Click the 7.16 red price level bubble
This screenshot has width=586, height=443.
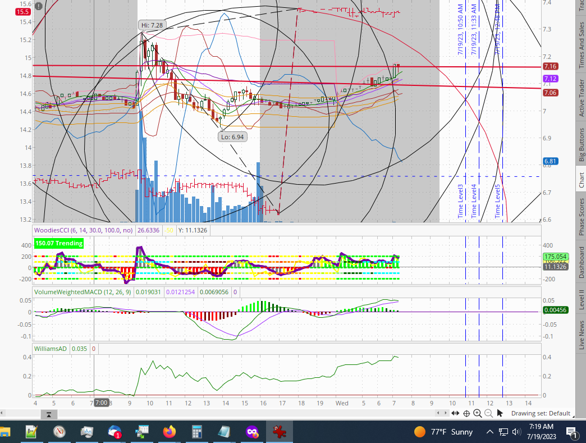(x=550, y=67)
